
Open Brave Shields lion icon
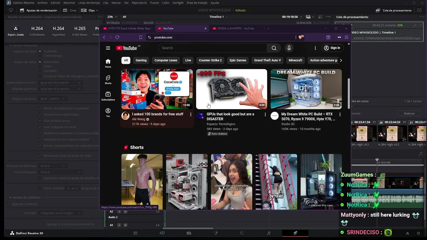pos(300,37)
